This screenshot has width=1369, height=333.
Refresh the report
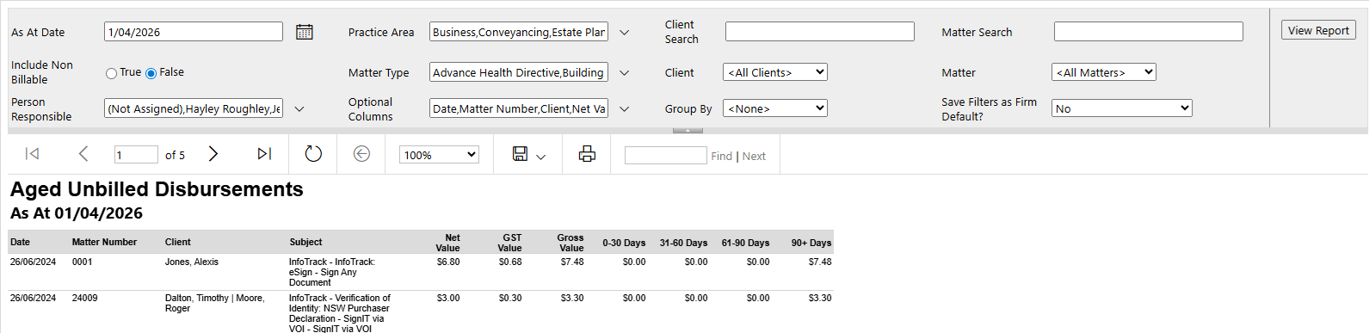313,154
